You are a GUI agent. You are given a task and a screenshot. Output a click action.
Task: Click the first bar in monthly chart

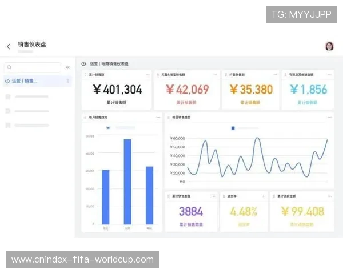point(106,197)
